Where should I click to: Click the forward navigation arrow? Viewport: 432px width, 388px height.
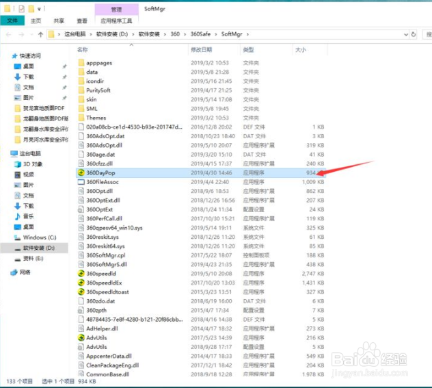coord(21,34)
